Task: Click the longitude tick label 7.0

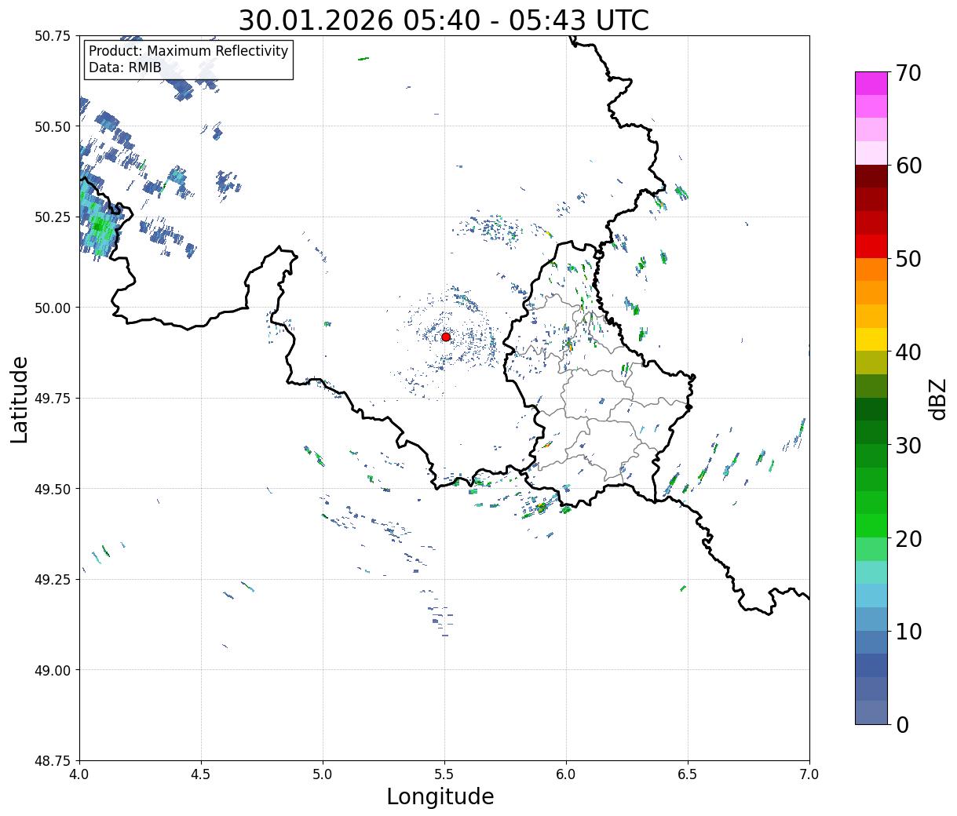Action: coord(809,774)
